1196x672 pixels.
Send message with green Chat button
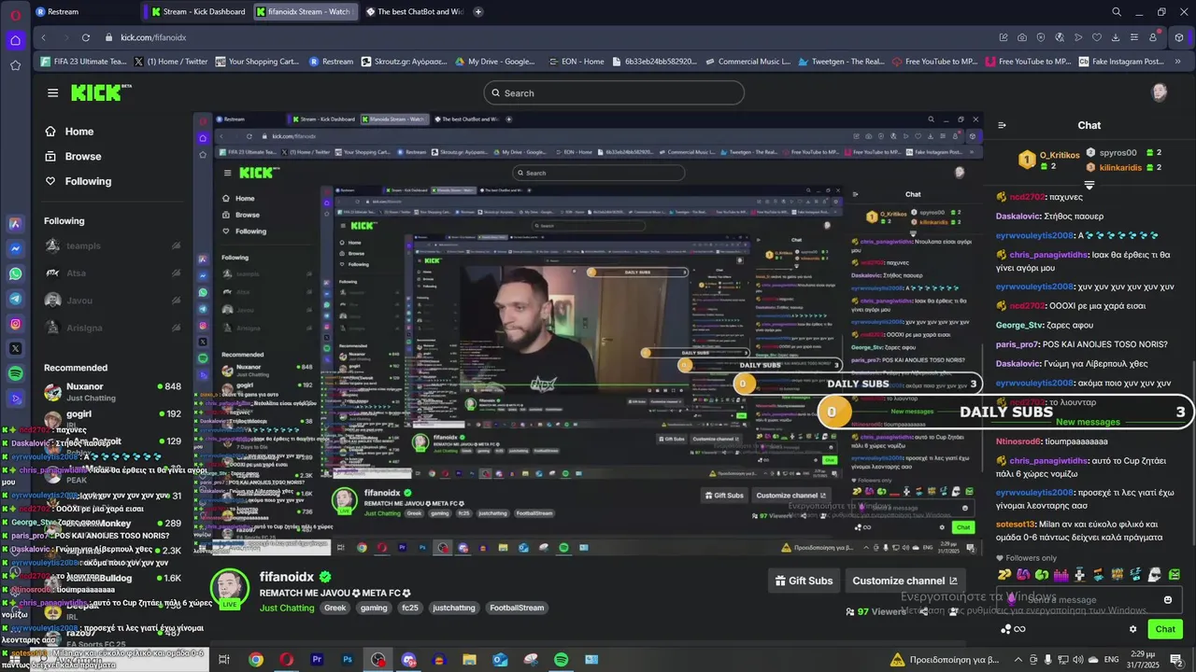tap(1165, 629)
